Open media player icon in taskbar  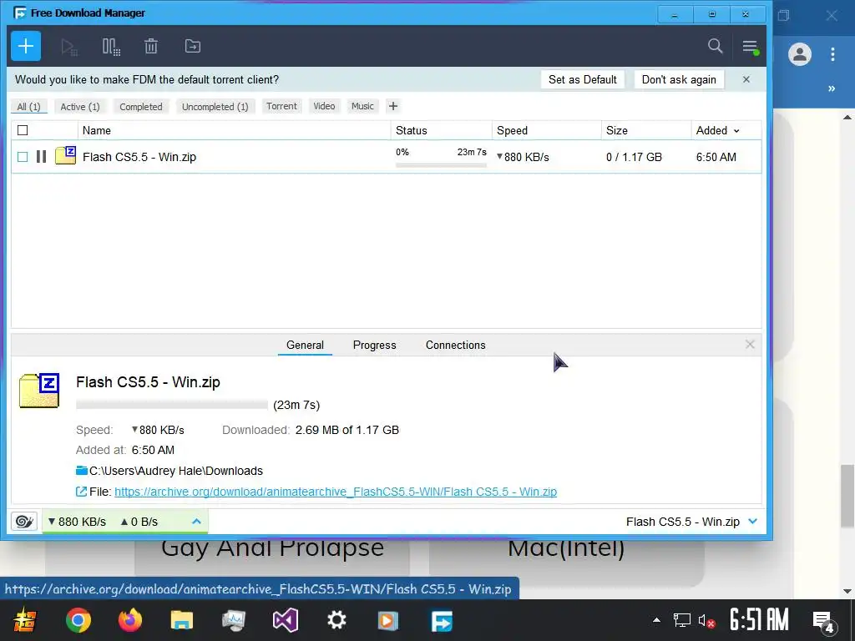point(387,620)
